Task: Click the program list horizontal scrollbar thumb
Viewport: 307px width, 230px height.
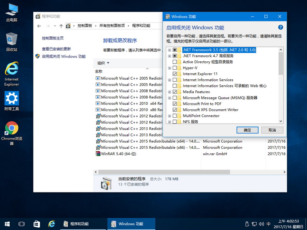Action: (x=164, y=172)
